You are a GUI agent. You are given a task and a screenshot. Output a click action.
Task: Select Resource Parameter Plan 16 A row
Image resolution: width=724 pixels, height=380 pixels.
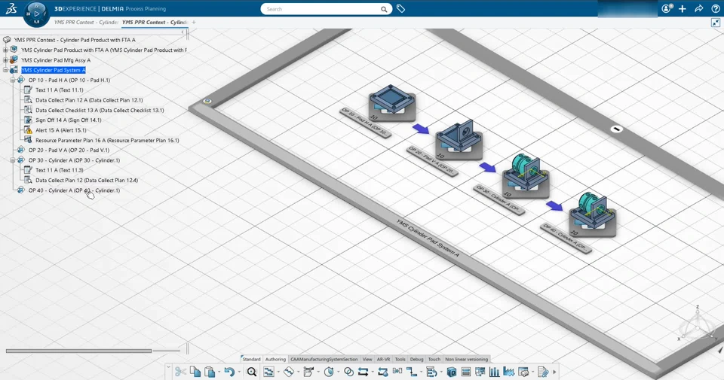coord(107,141)
